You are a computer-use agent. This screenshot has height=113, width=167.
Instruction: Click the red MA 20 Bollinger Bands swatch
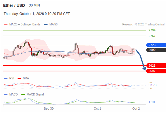[6, 25]
